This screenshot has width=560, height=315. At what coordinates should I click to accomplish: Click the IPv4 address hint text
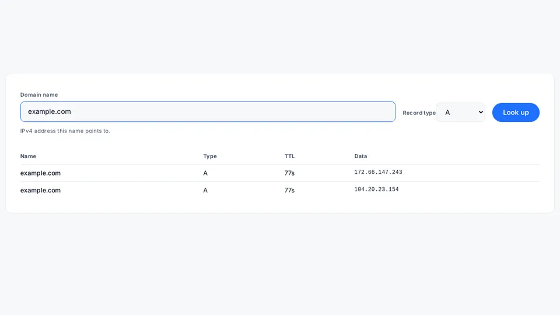(65, 131)
